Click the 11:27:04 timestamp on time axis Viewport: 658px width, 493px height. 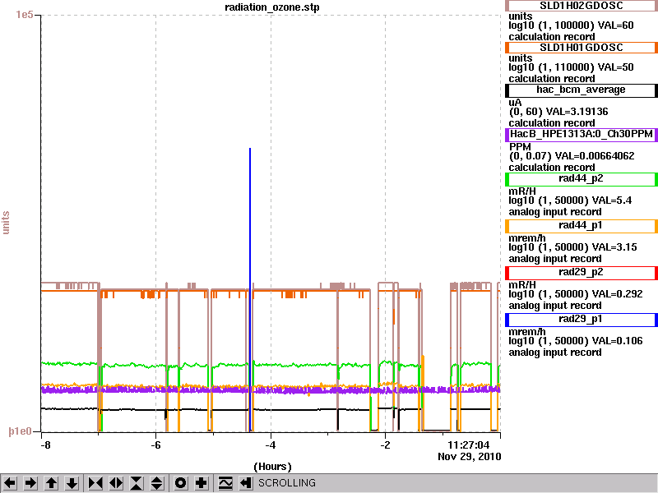coord(468,445)
